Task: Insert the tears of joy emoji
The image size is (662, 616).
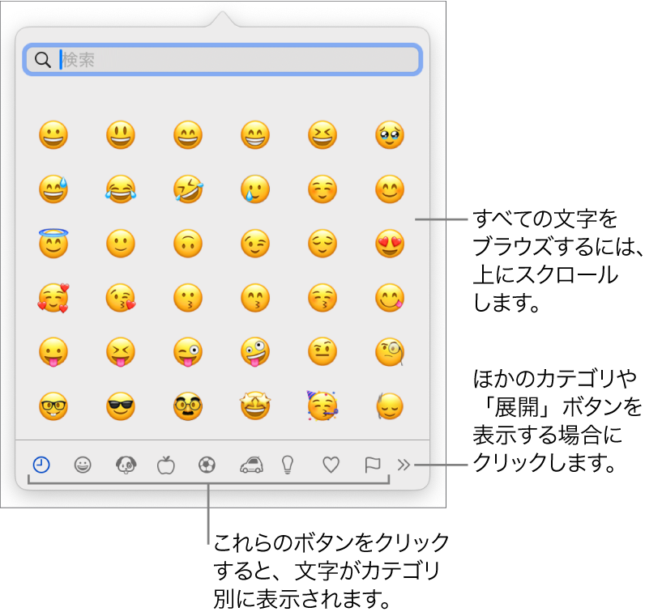Action: tap(121, 189)
